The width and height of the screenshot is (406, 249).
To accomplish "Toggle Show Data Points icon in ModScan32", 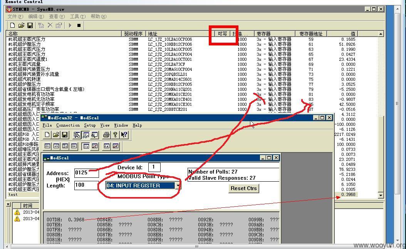I will 86,135.
